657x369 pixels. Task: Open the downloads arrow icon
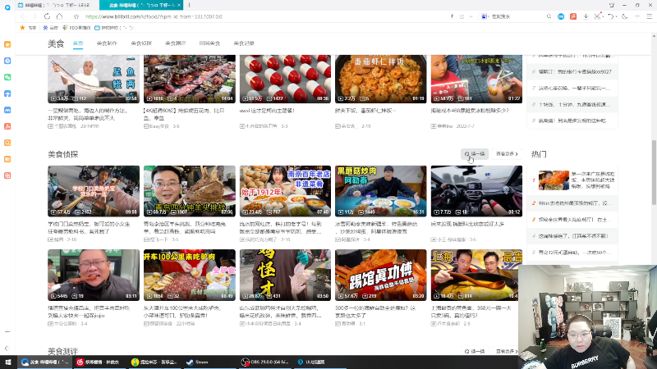(x=586, y=16)
